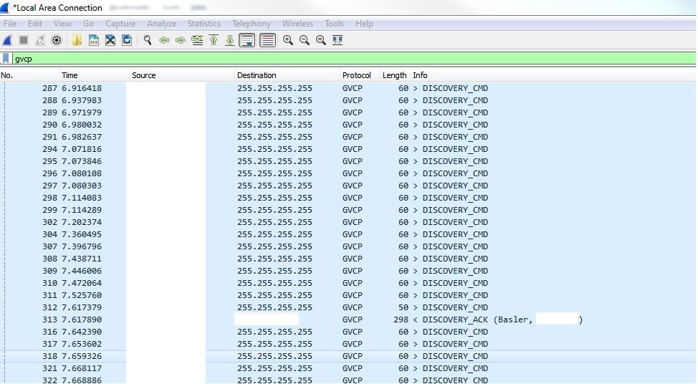Go back in packet history

tap(164, 41)
